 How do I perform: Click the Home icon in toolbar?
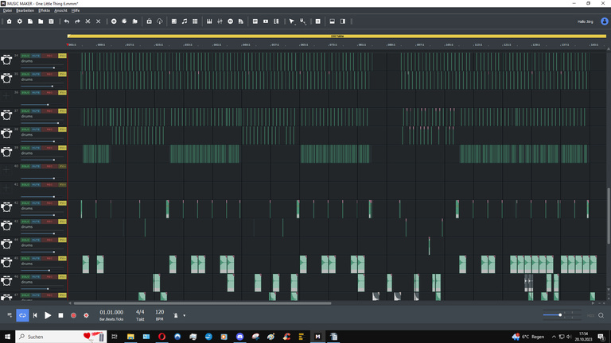pyautogui.click(x=9, y=21)
